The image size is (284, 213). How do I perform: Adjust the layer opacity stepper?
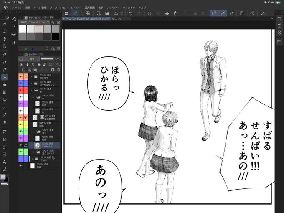[60, 59]
